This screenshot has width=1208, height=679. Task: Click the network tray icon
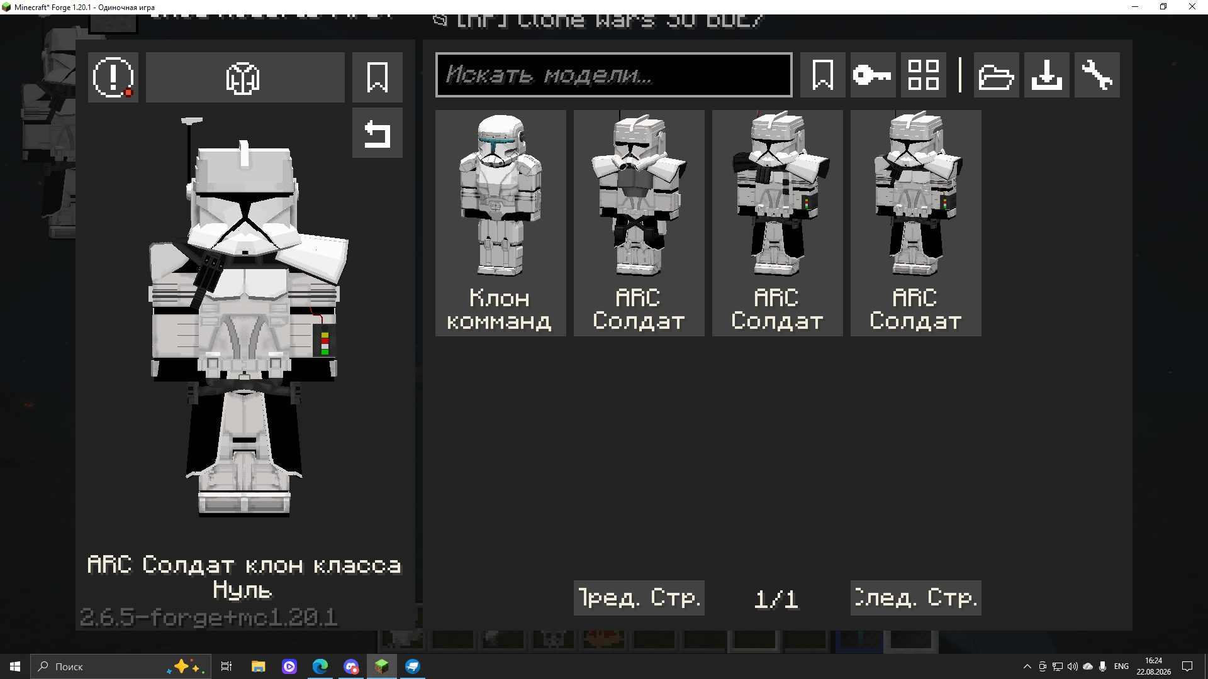tap(1058, 666)
